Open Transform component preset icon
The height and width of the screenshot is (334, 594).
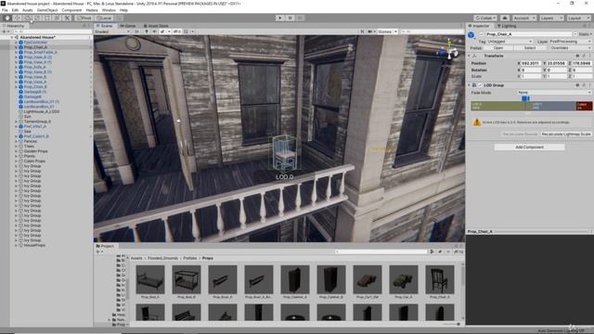click(x=584, y=56)
